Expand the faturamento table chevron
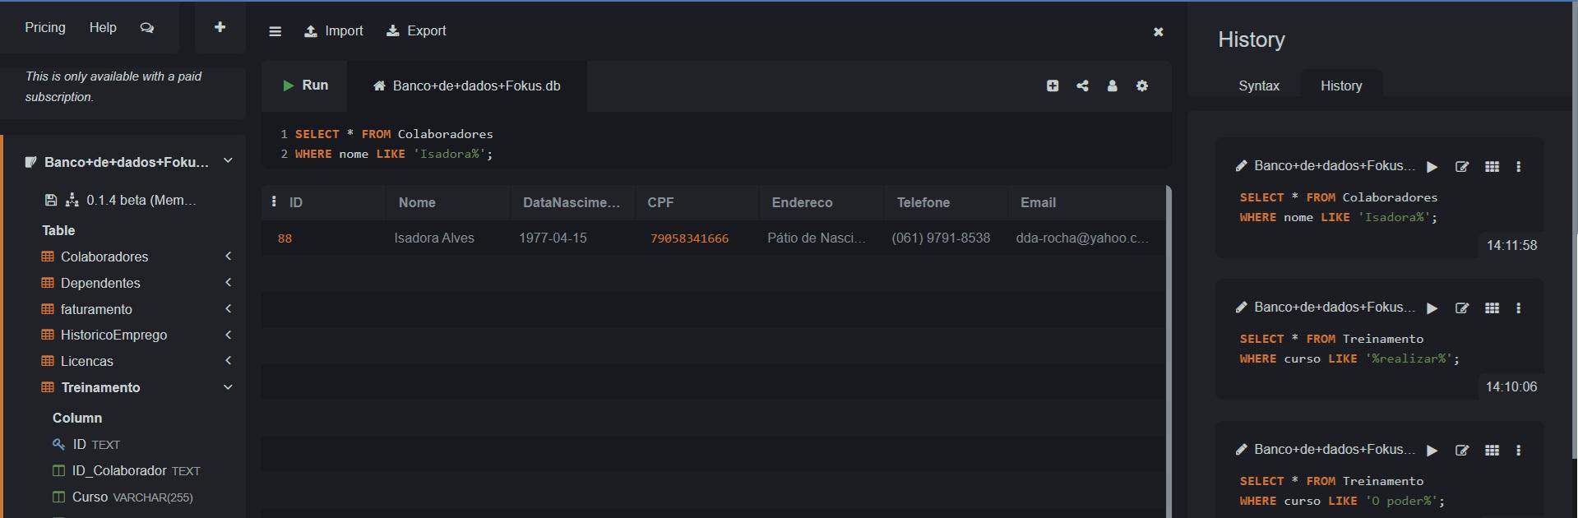The height and width of the screenshot is (518, 1578). (x=229, y=309)
